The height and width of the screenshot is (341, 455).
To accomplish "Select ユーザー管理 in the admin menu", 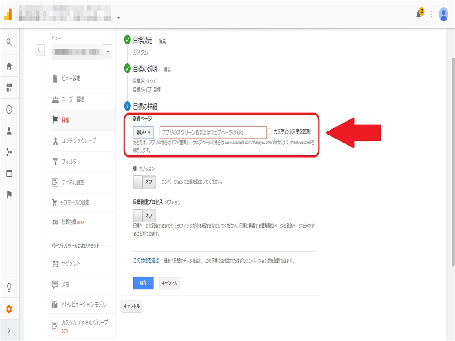I will tap(73, 99).
